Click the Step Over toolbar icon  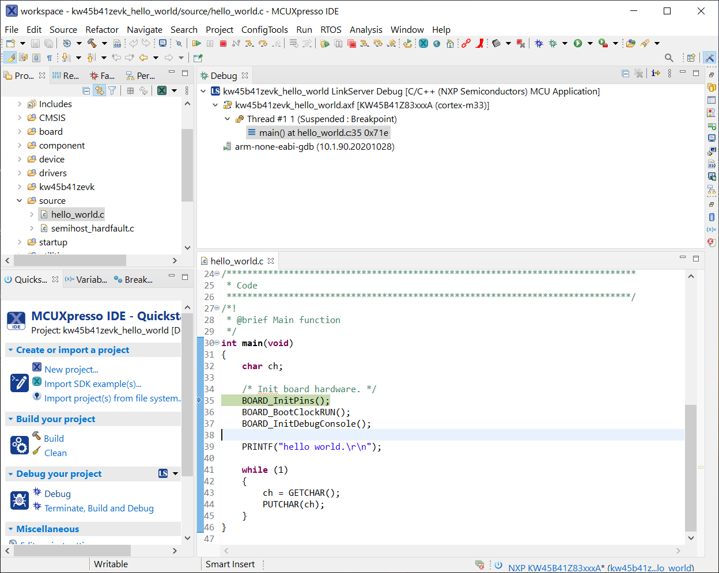(x=263, y=44)
